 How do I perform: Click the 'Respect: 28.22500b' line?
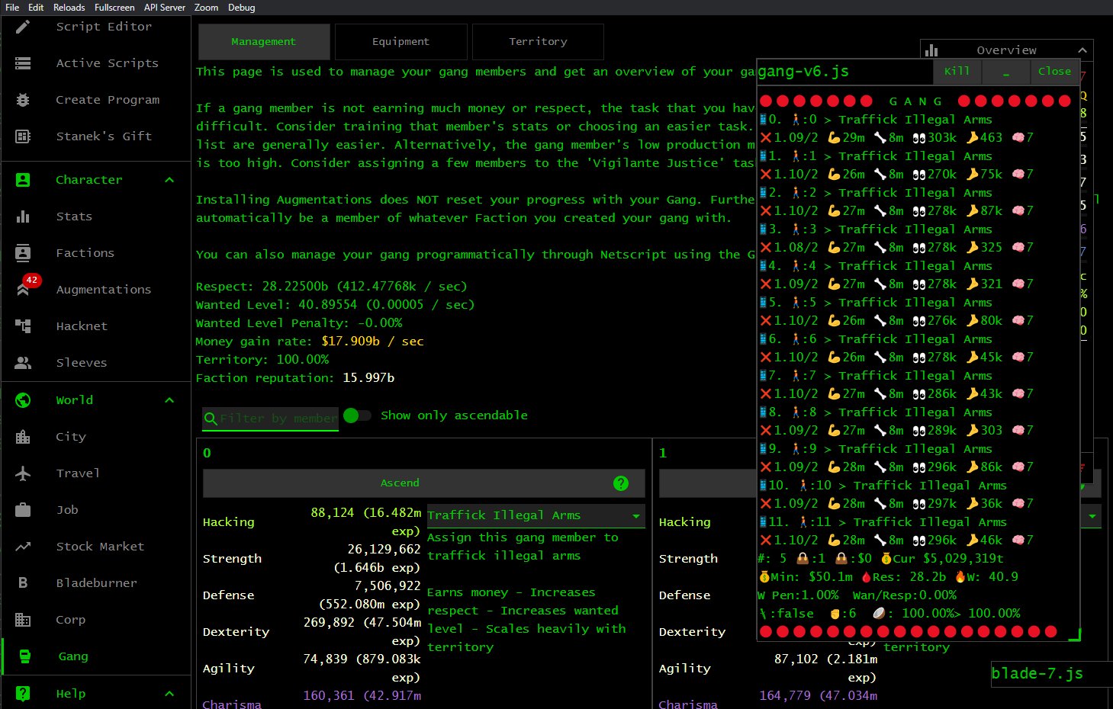click(x=332, y=287)
